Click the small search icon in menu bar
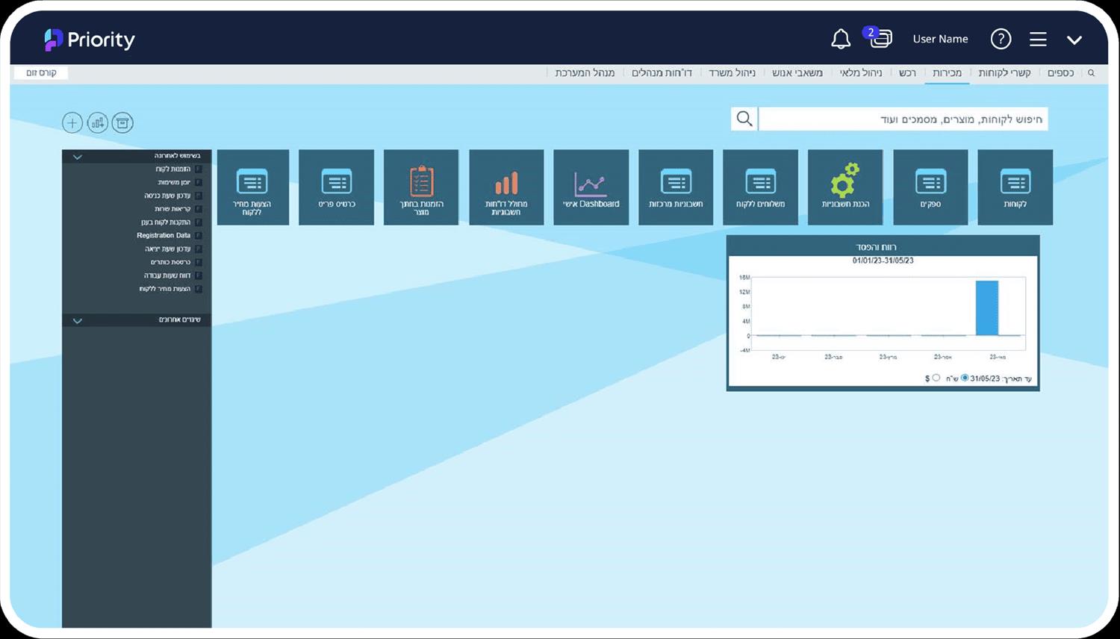Viewport: 1120px width, 639px height. click(x=1091, y=73)
